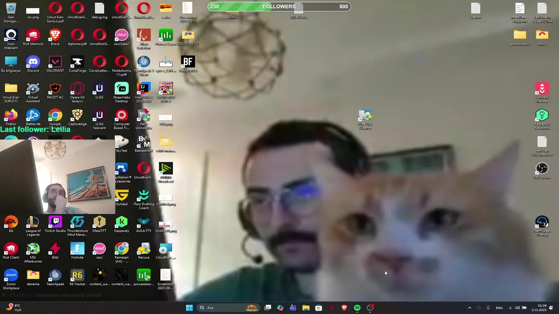This screenshot has height=314, width=559.
Task: Select R6 Tracker desktop icon
Action: (x=77, y=278)
